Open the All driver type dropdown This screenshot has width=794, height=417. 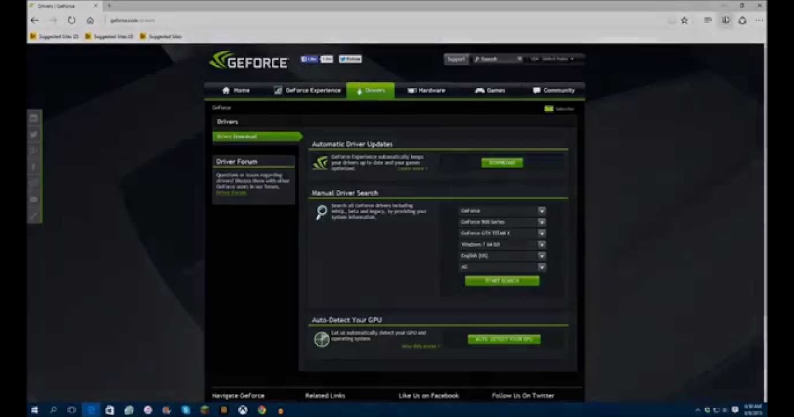tap(503, 267)
